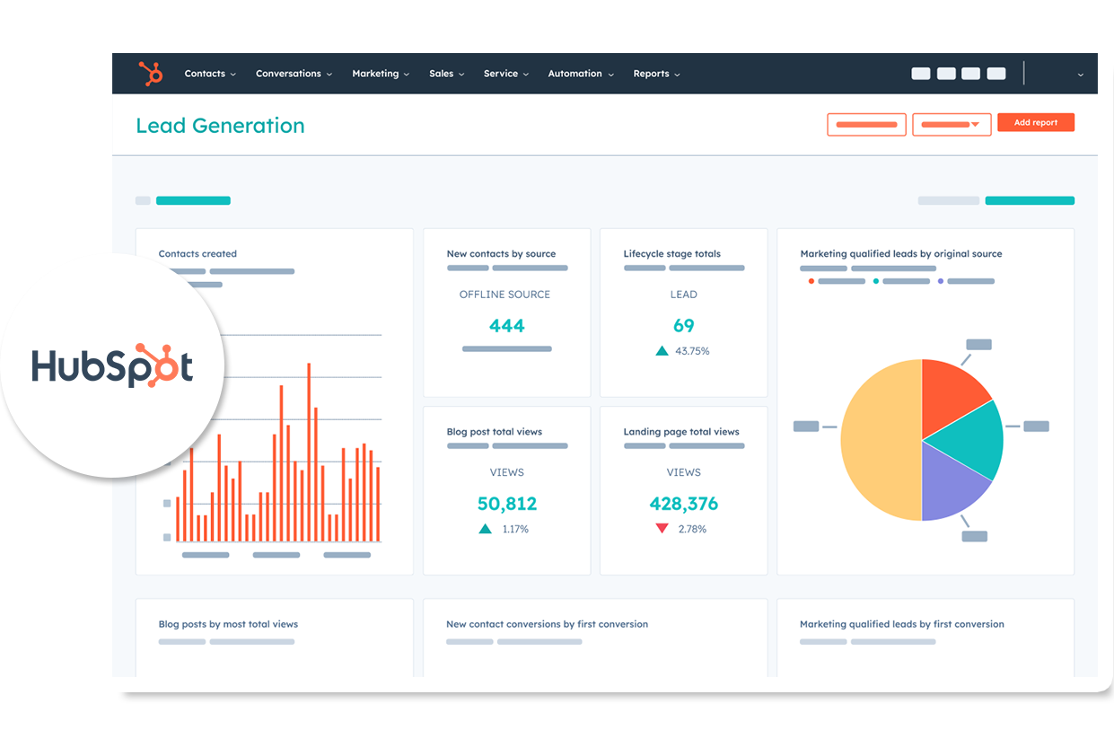The image size is (1114, 730).
Task: Open the Sales menu
Action: (446, 74)
